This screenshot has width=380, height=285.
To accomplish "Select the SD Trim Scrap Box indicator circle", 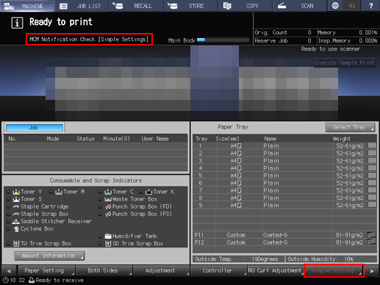I will click(100, 244).
